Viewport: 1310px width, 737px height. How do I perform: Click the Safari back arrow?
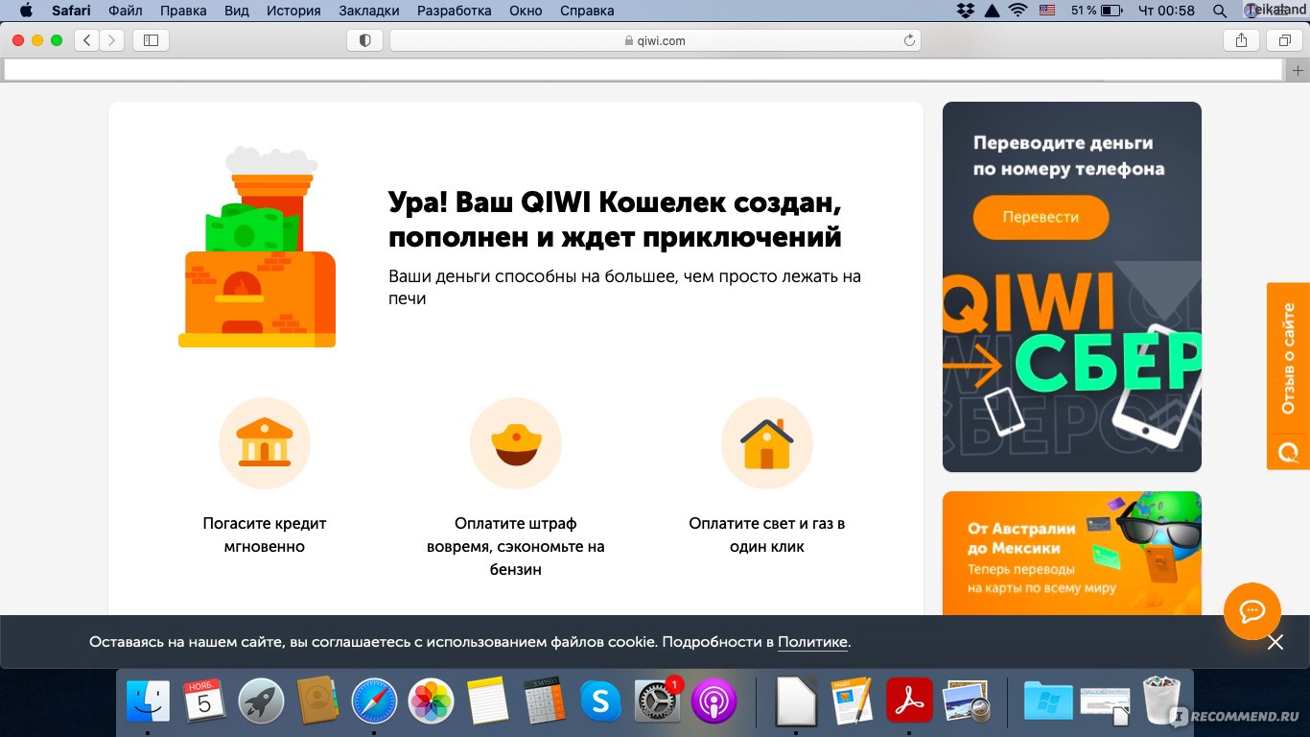click(x=87, y=40)
